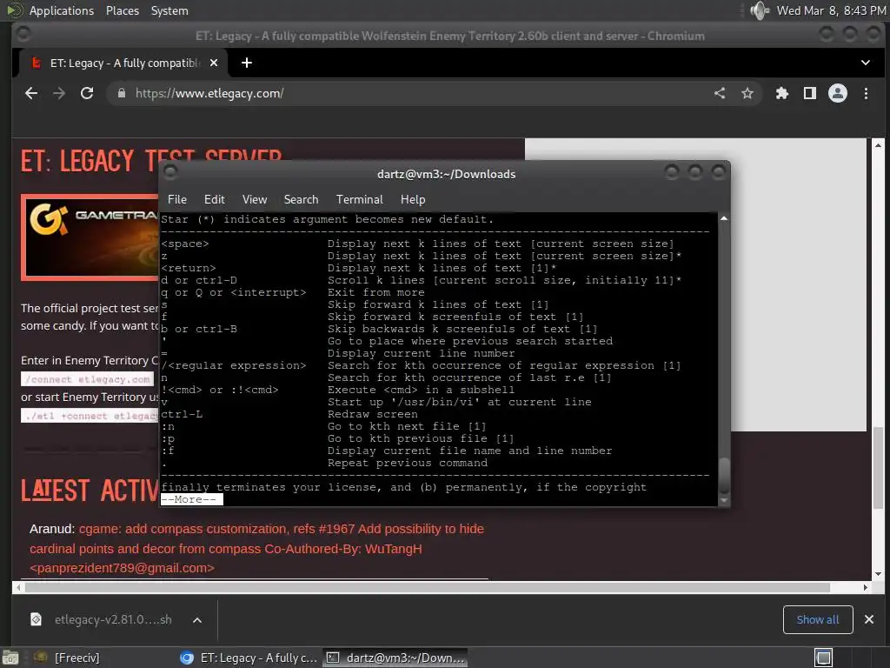Click the Show all downloads button
890x668 pixels.
click(x=817, y=619)
